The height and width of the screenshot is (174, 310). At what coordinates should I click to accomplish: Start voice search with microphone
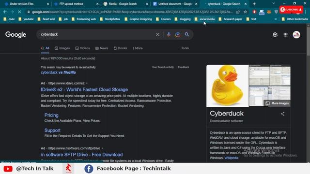click(x=169, y=34)
